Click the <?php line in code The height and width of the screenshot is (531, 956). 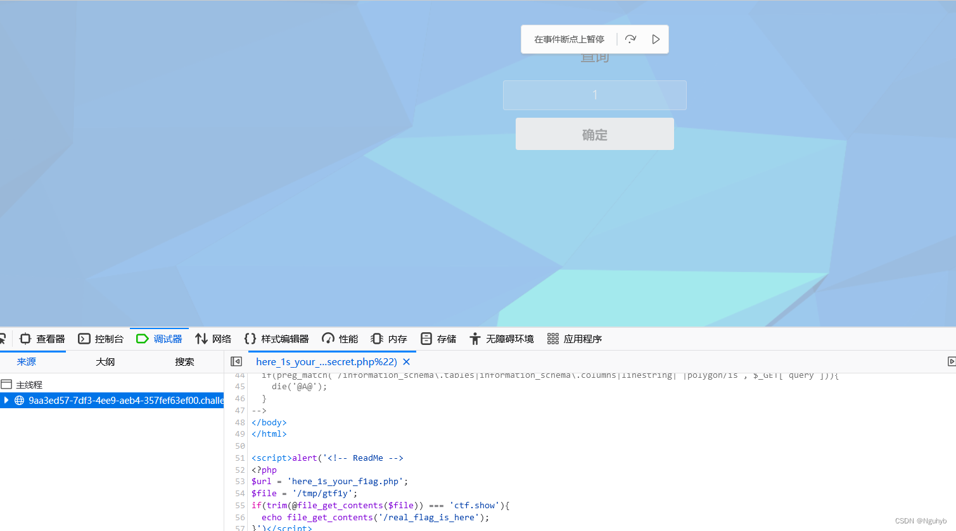coord(264,470)
